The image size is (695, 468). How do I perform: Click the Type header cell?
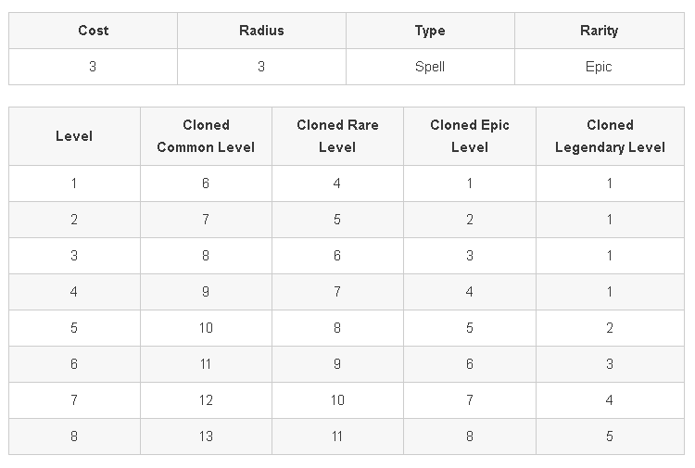(x=430, y=31)
